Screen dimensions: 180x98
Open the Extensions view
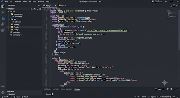tap(3, 30)
